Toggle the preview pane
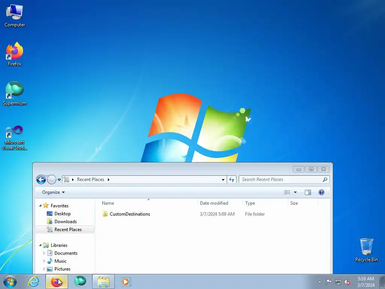The width and height of the screenshot is (385, 289). point(308,192)
